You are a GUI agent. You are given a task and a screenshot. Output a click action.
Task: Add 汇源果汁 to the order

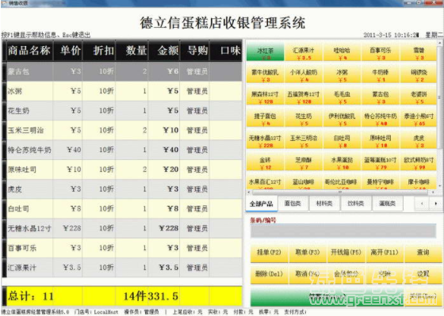click(304, 51)
